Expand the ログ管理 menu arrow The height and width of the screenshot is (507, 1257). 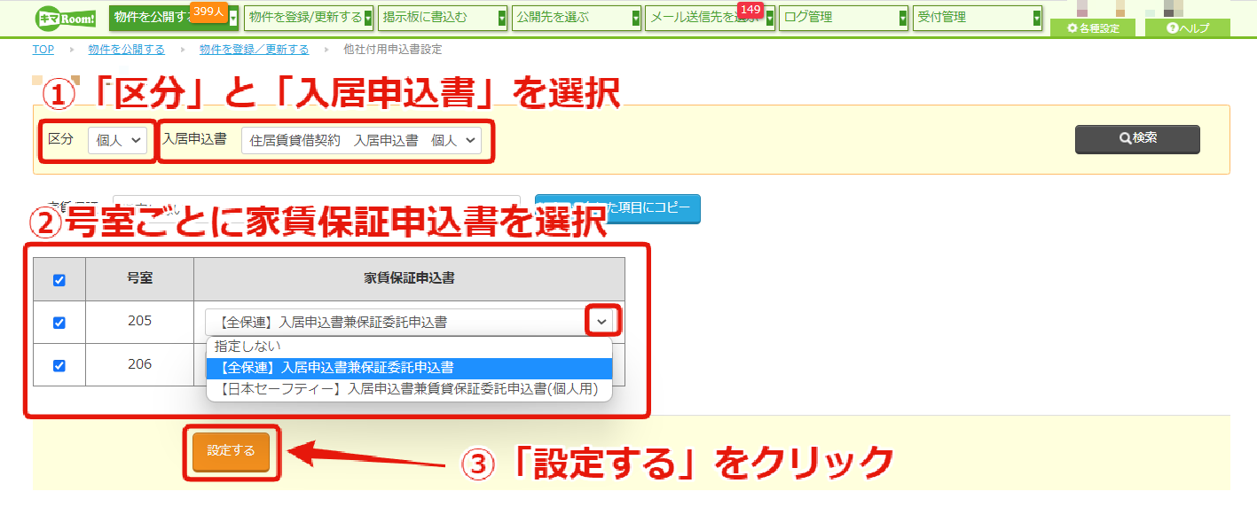point(903,18)
